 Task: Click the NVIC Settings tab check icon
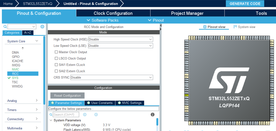tap(119, 103)
